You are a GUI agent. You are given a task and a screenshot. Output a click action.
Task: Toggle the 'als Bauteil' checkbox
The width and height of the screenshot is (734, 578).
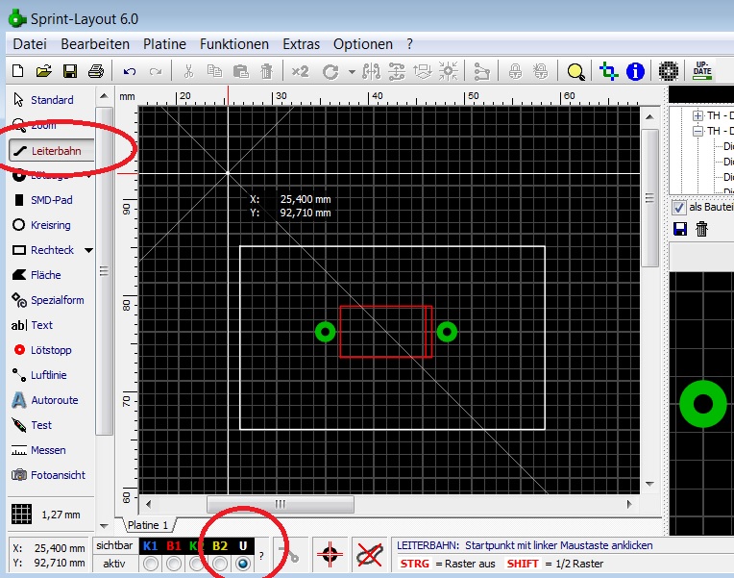click(679, 207)
